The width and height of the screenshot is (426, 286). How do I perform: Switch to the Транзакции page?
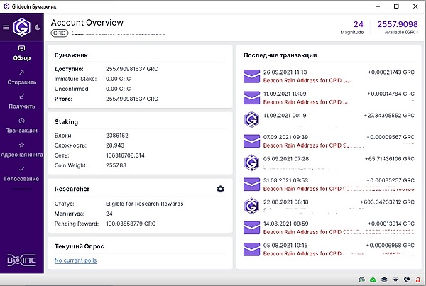(x=22, y=126)
